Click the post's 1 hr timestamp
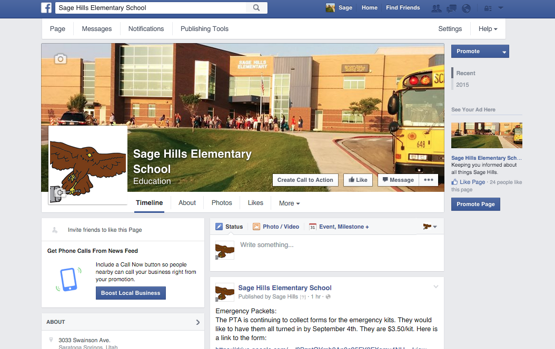The height and width of the screenshot is (349, 555). click(x=316, y=297)
